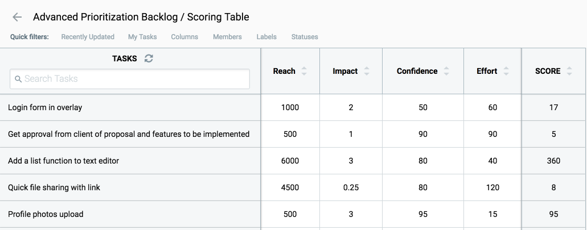
Task: Click Impact value 0.25 cell
Action: (351, 187)
